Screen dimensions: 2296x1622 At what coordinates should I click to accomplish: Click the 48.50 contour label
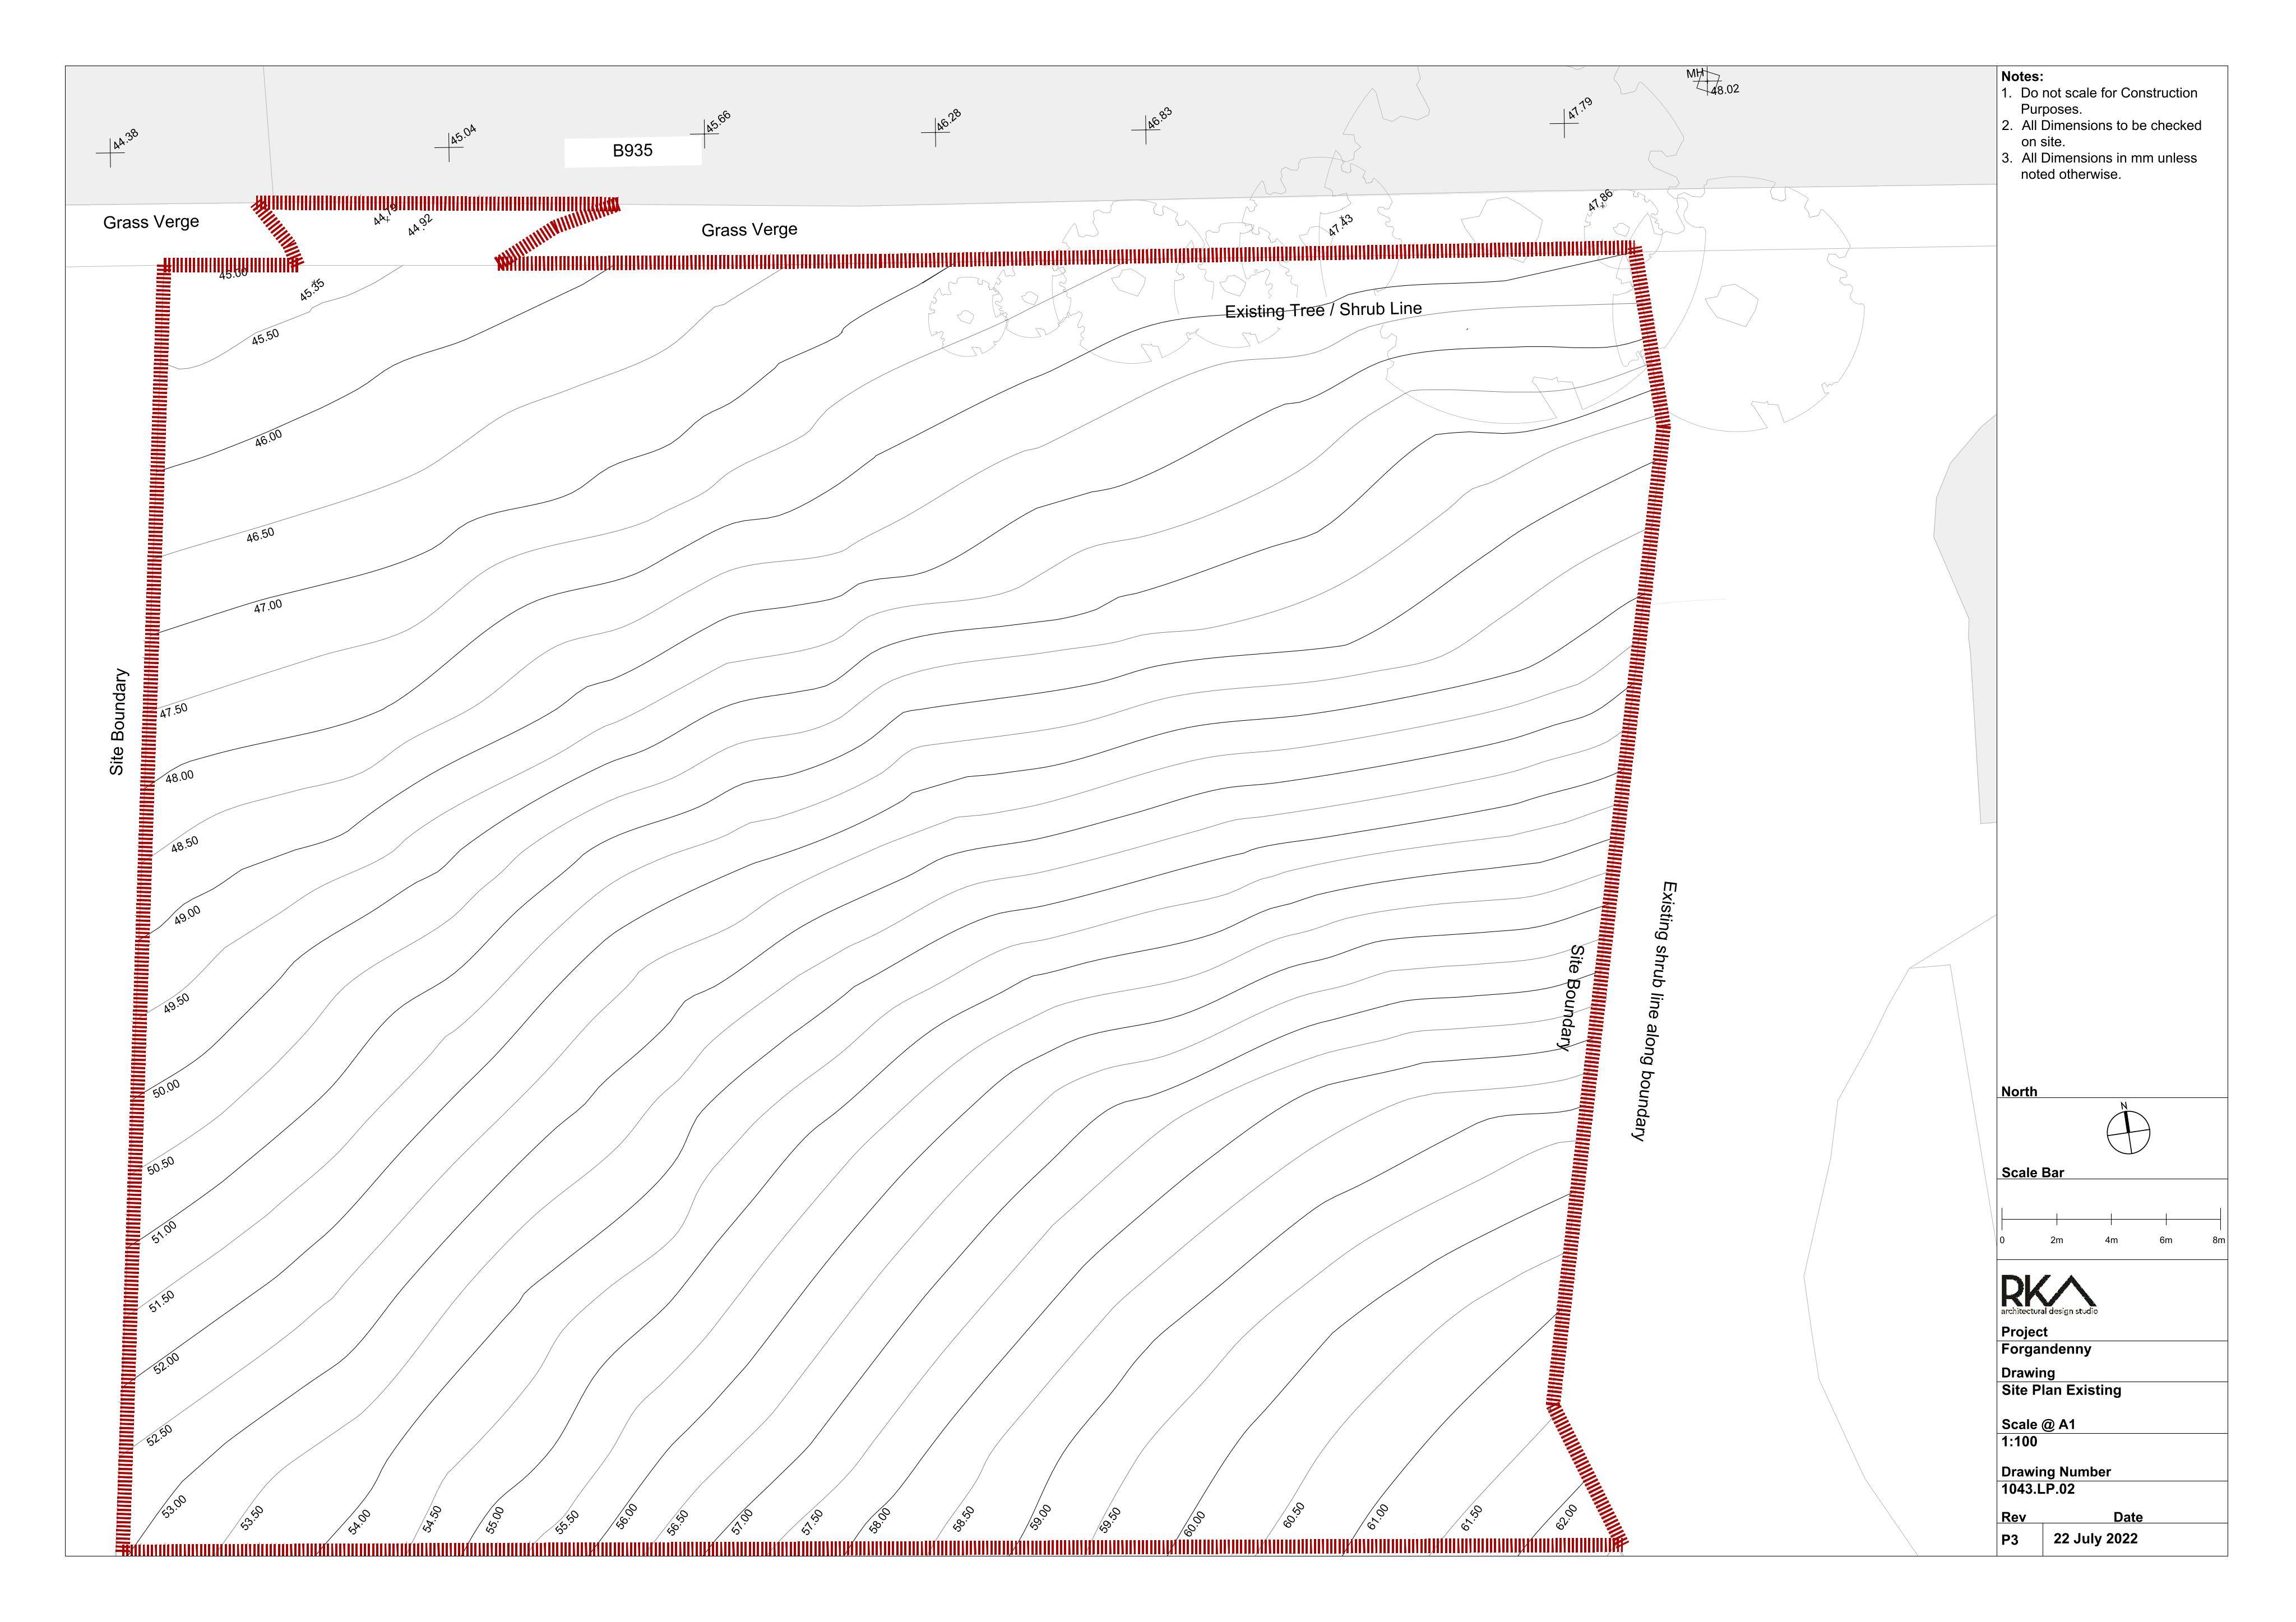point(184,844)
